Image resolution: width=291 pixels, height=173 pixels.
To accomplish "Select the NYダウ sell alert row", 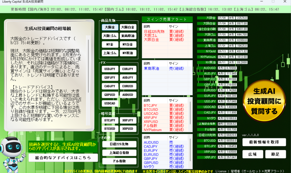I will tap(165, 167).
